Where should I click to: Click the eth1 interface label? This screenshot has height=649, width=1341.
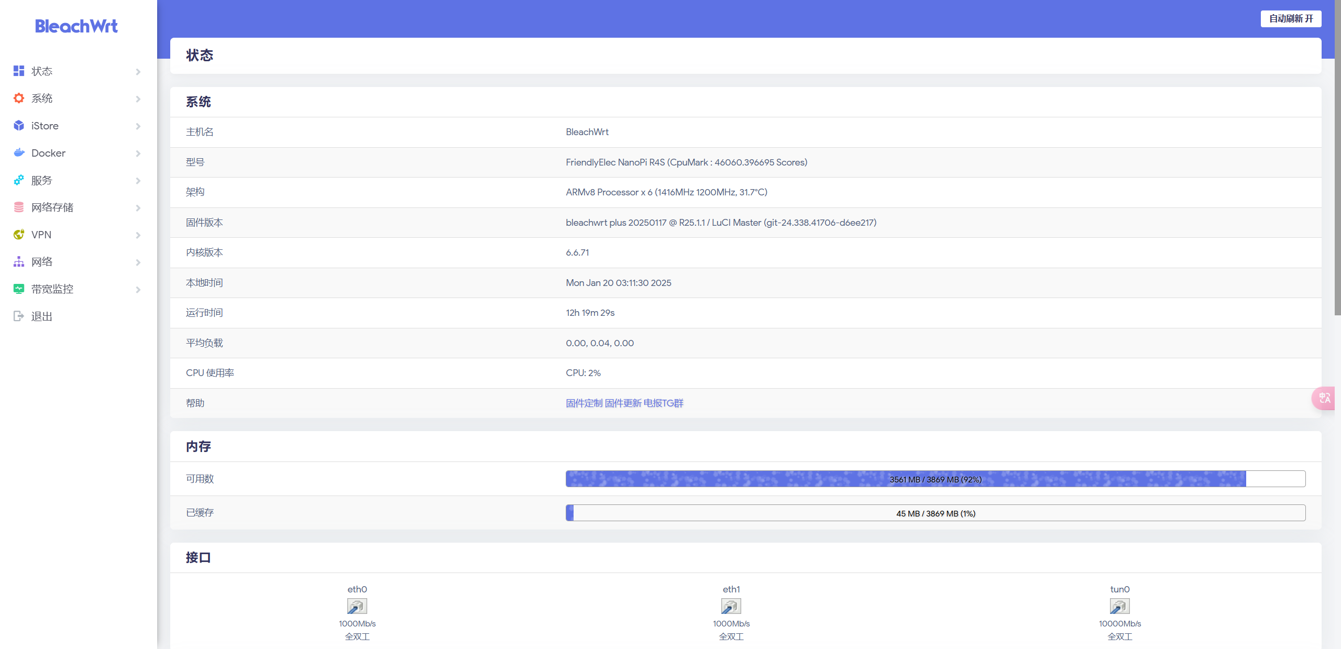731,589
